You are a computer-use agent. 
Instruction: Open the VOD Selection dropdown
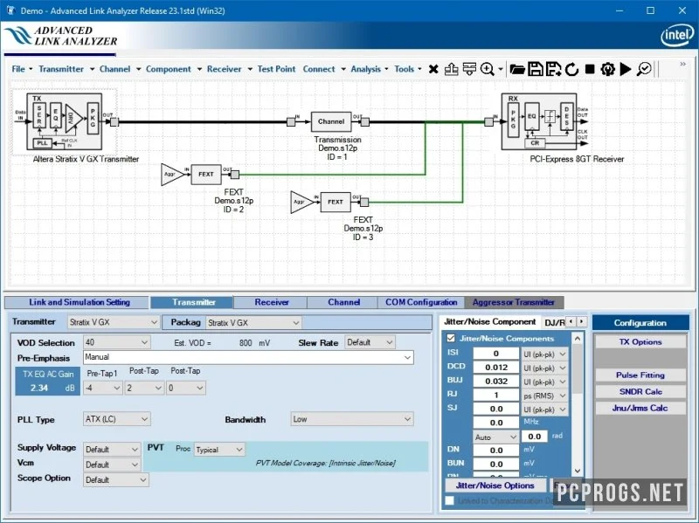(x=117, y=342)
